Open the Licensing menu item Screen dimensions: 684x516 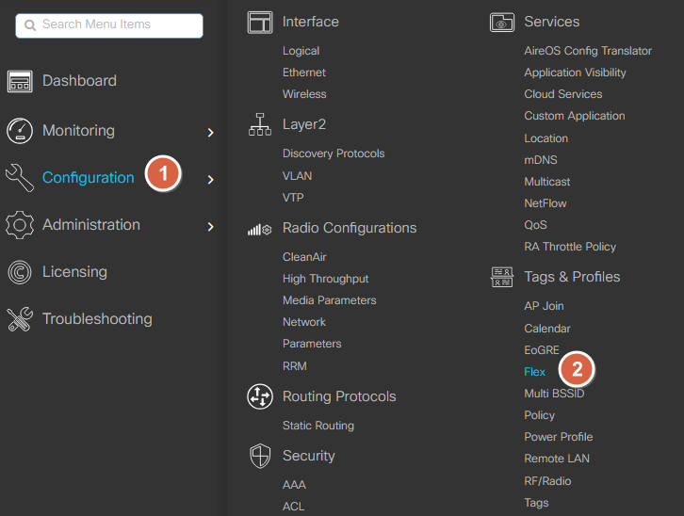click(74, 272)
